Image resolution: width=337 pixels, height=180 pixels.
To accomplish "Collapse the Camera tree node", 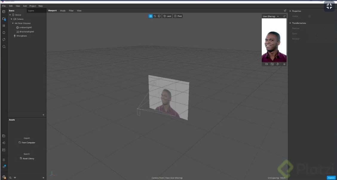I will pyautogui.click(x=11, y=19).
